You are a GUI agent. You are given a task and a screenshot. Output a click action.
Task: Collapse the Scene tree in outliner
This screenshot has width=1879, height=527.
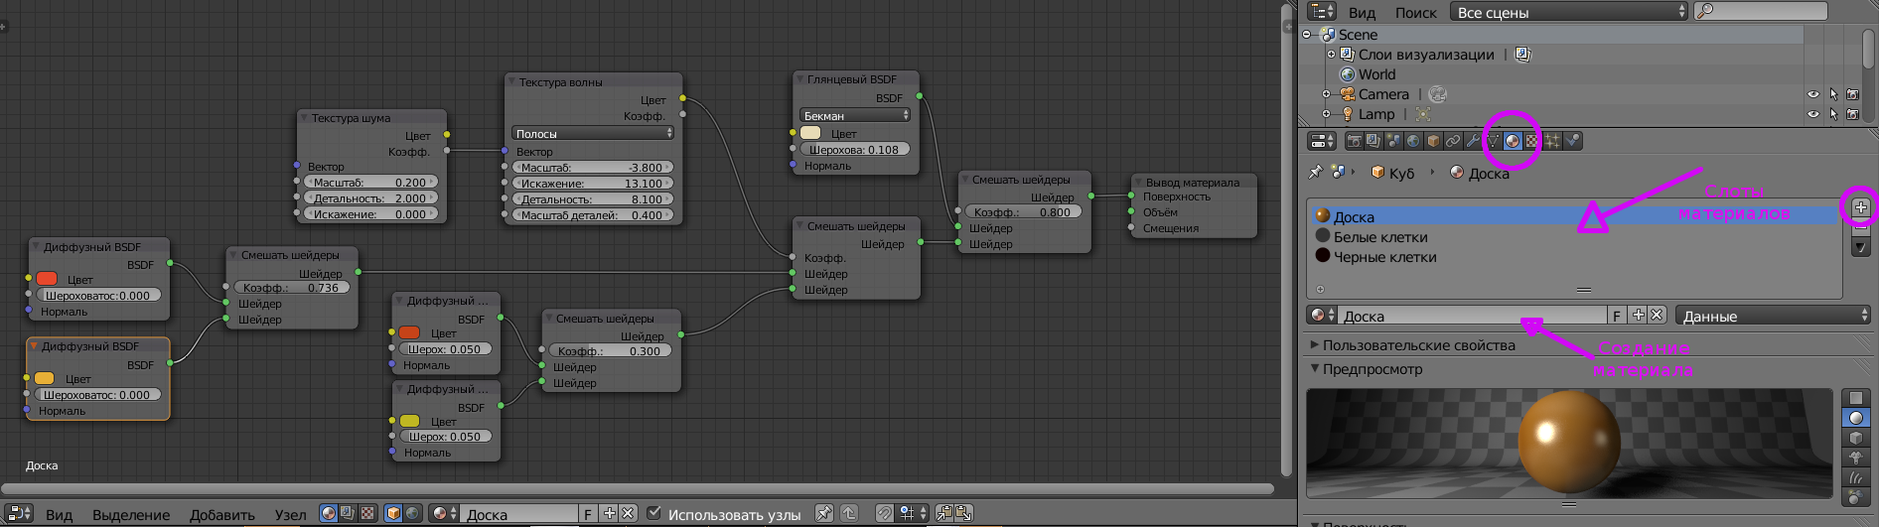pos(1308,35)
